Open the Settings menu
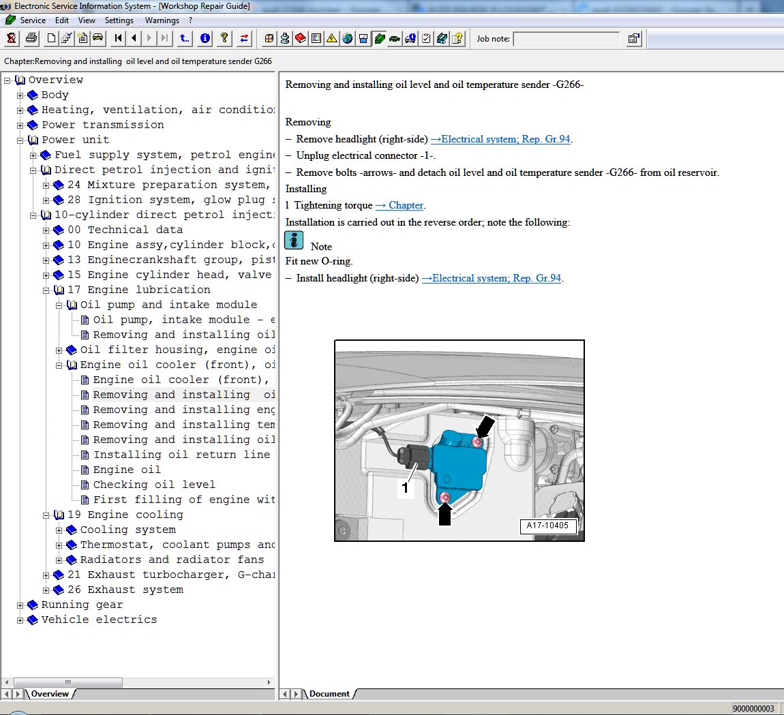This screenshot has width=784, height=715. [119, 20]
